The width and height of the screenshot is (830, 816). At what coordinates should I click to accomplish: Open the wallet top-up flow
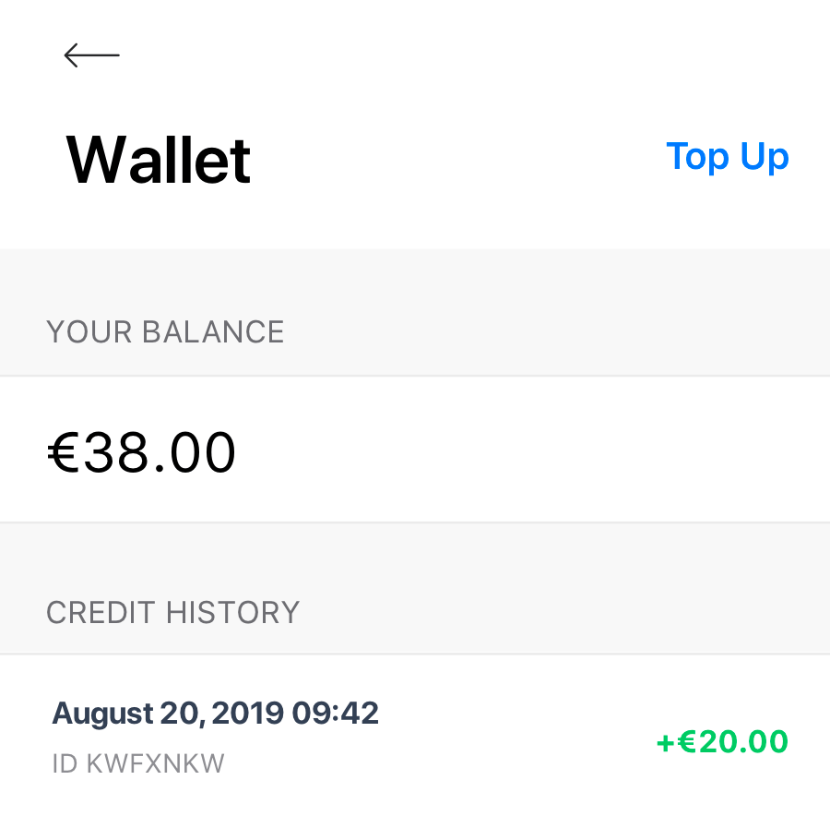click(728, 157)
